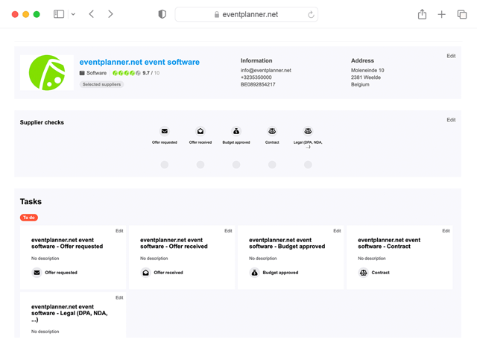Open the task titled Offer received
The image size is (477, 342).
pos(174,243)
